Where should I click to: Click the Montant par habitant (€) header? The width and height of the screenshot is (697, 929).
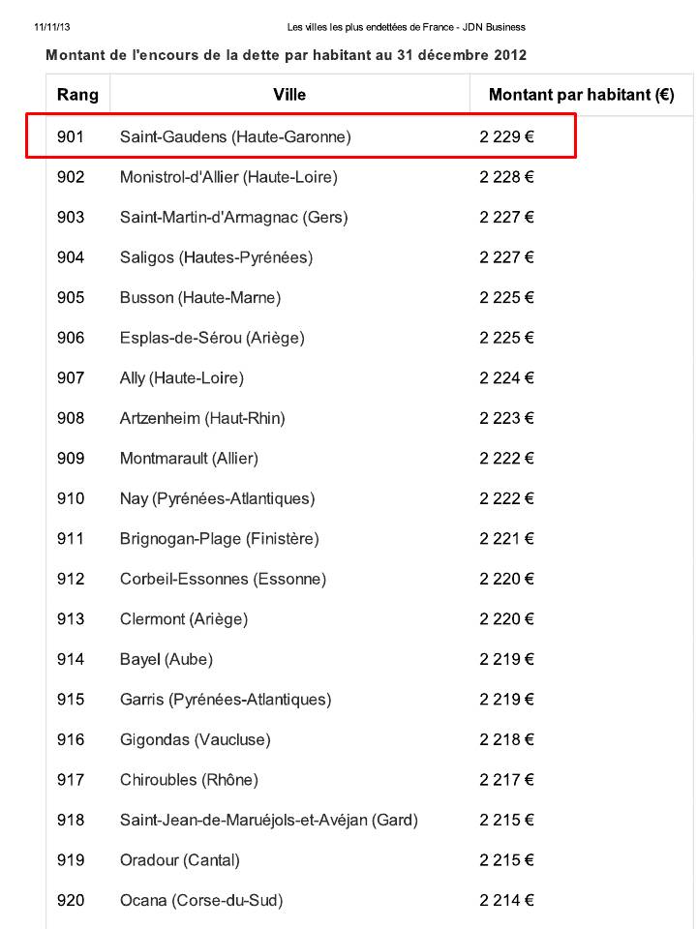point(581,95)
